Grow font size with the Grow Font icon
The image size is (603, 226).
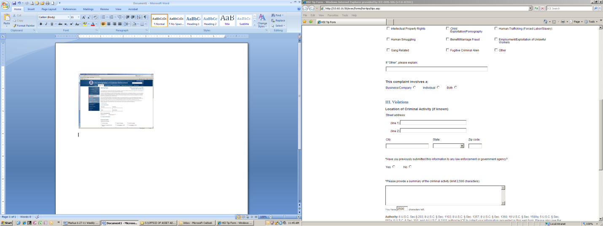(x=83, y=17)
